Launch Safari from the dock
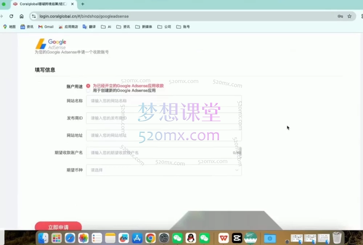Screen dimensions: 363x245 70,238
